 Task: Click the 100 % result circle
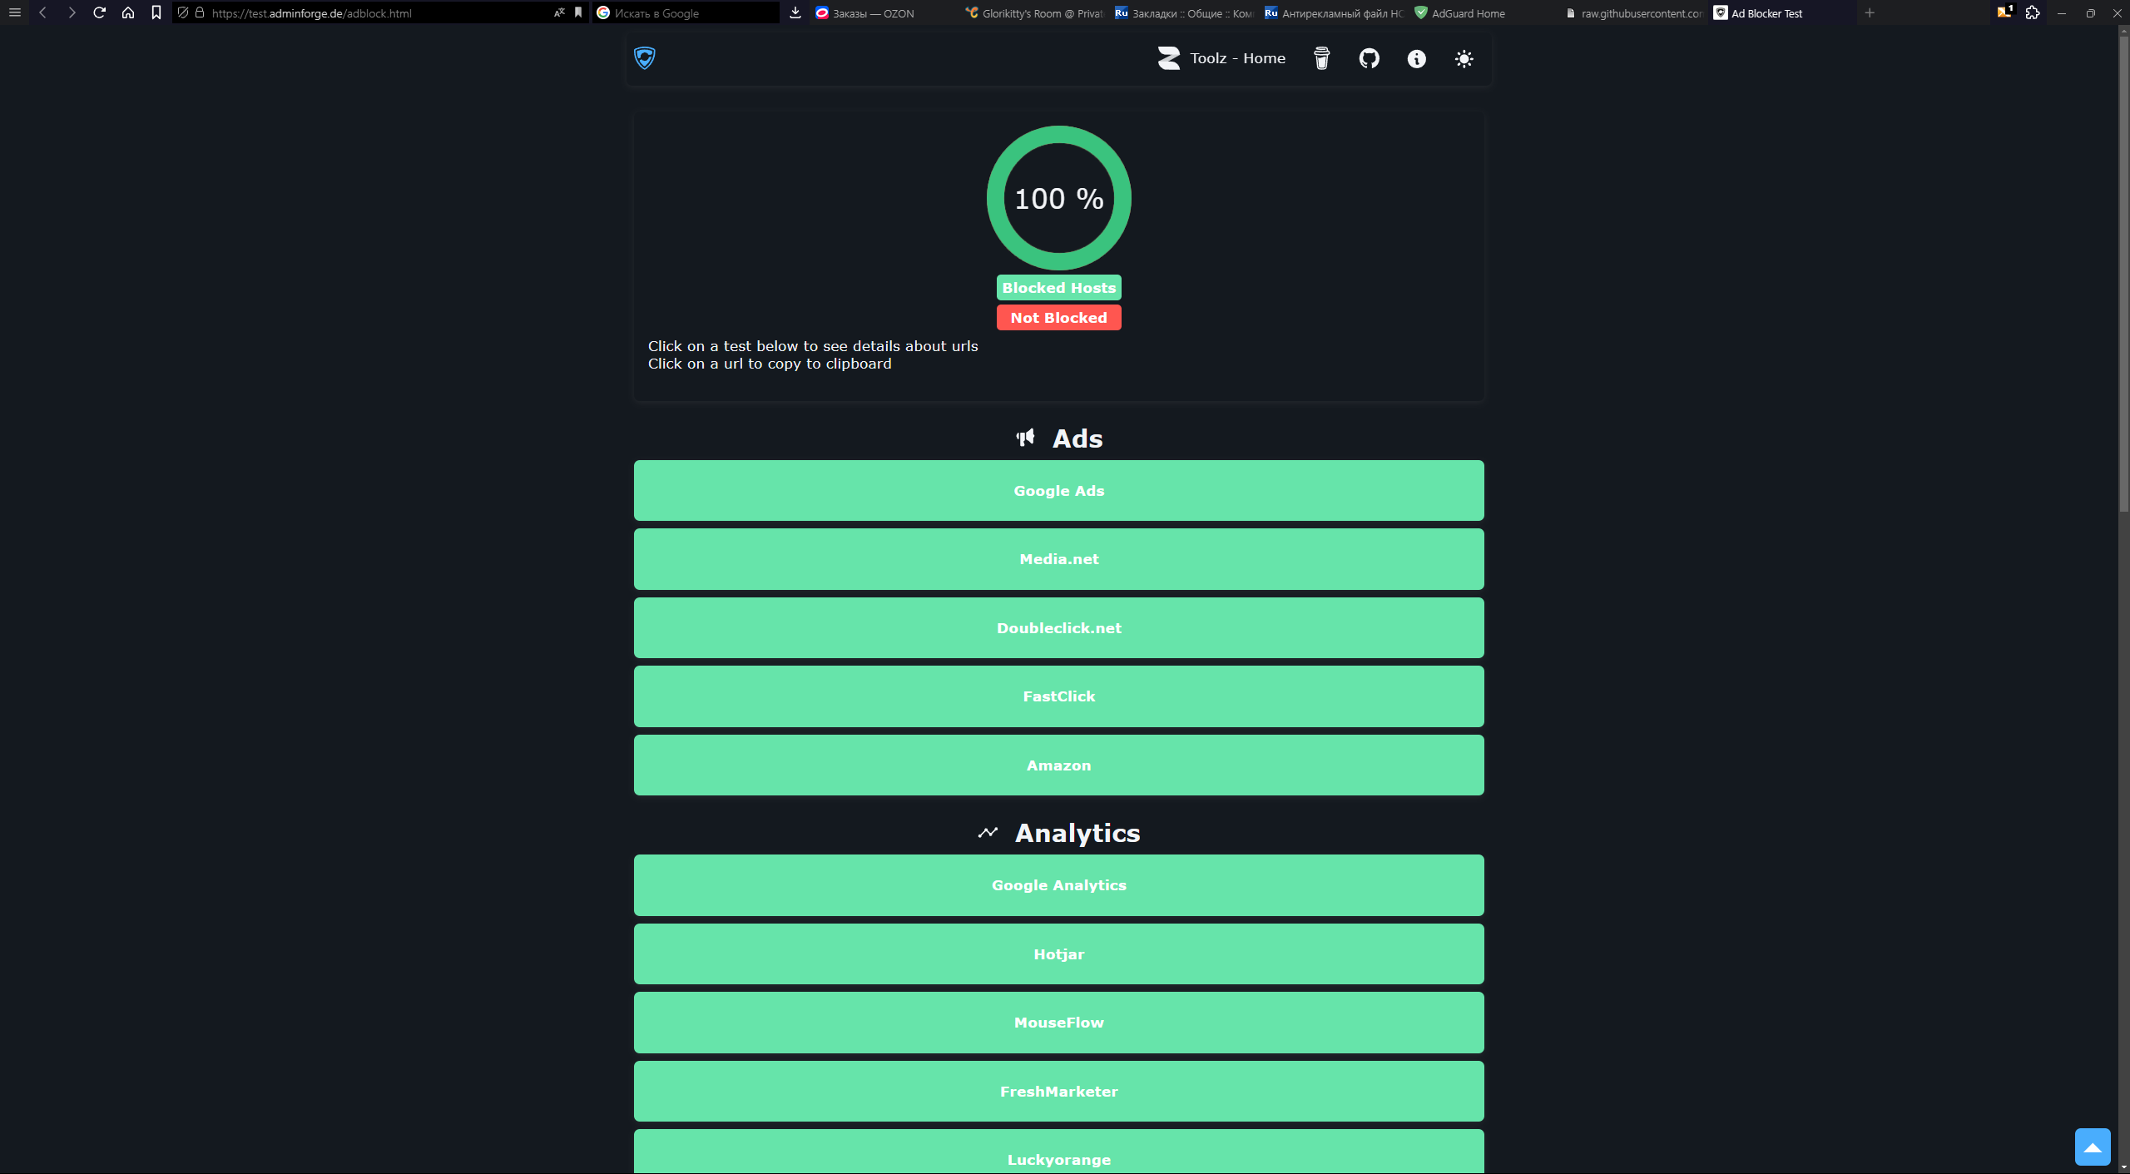click(1059, 198)
